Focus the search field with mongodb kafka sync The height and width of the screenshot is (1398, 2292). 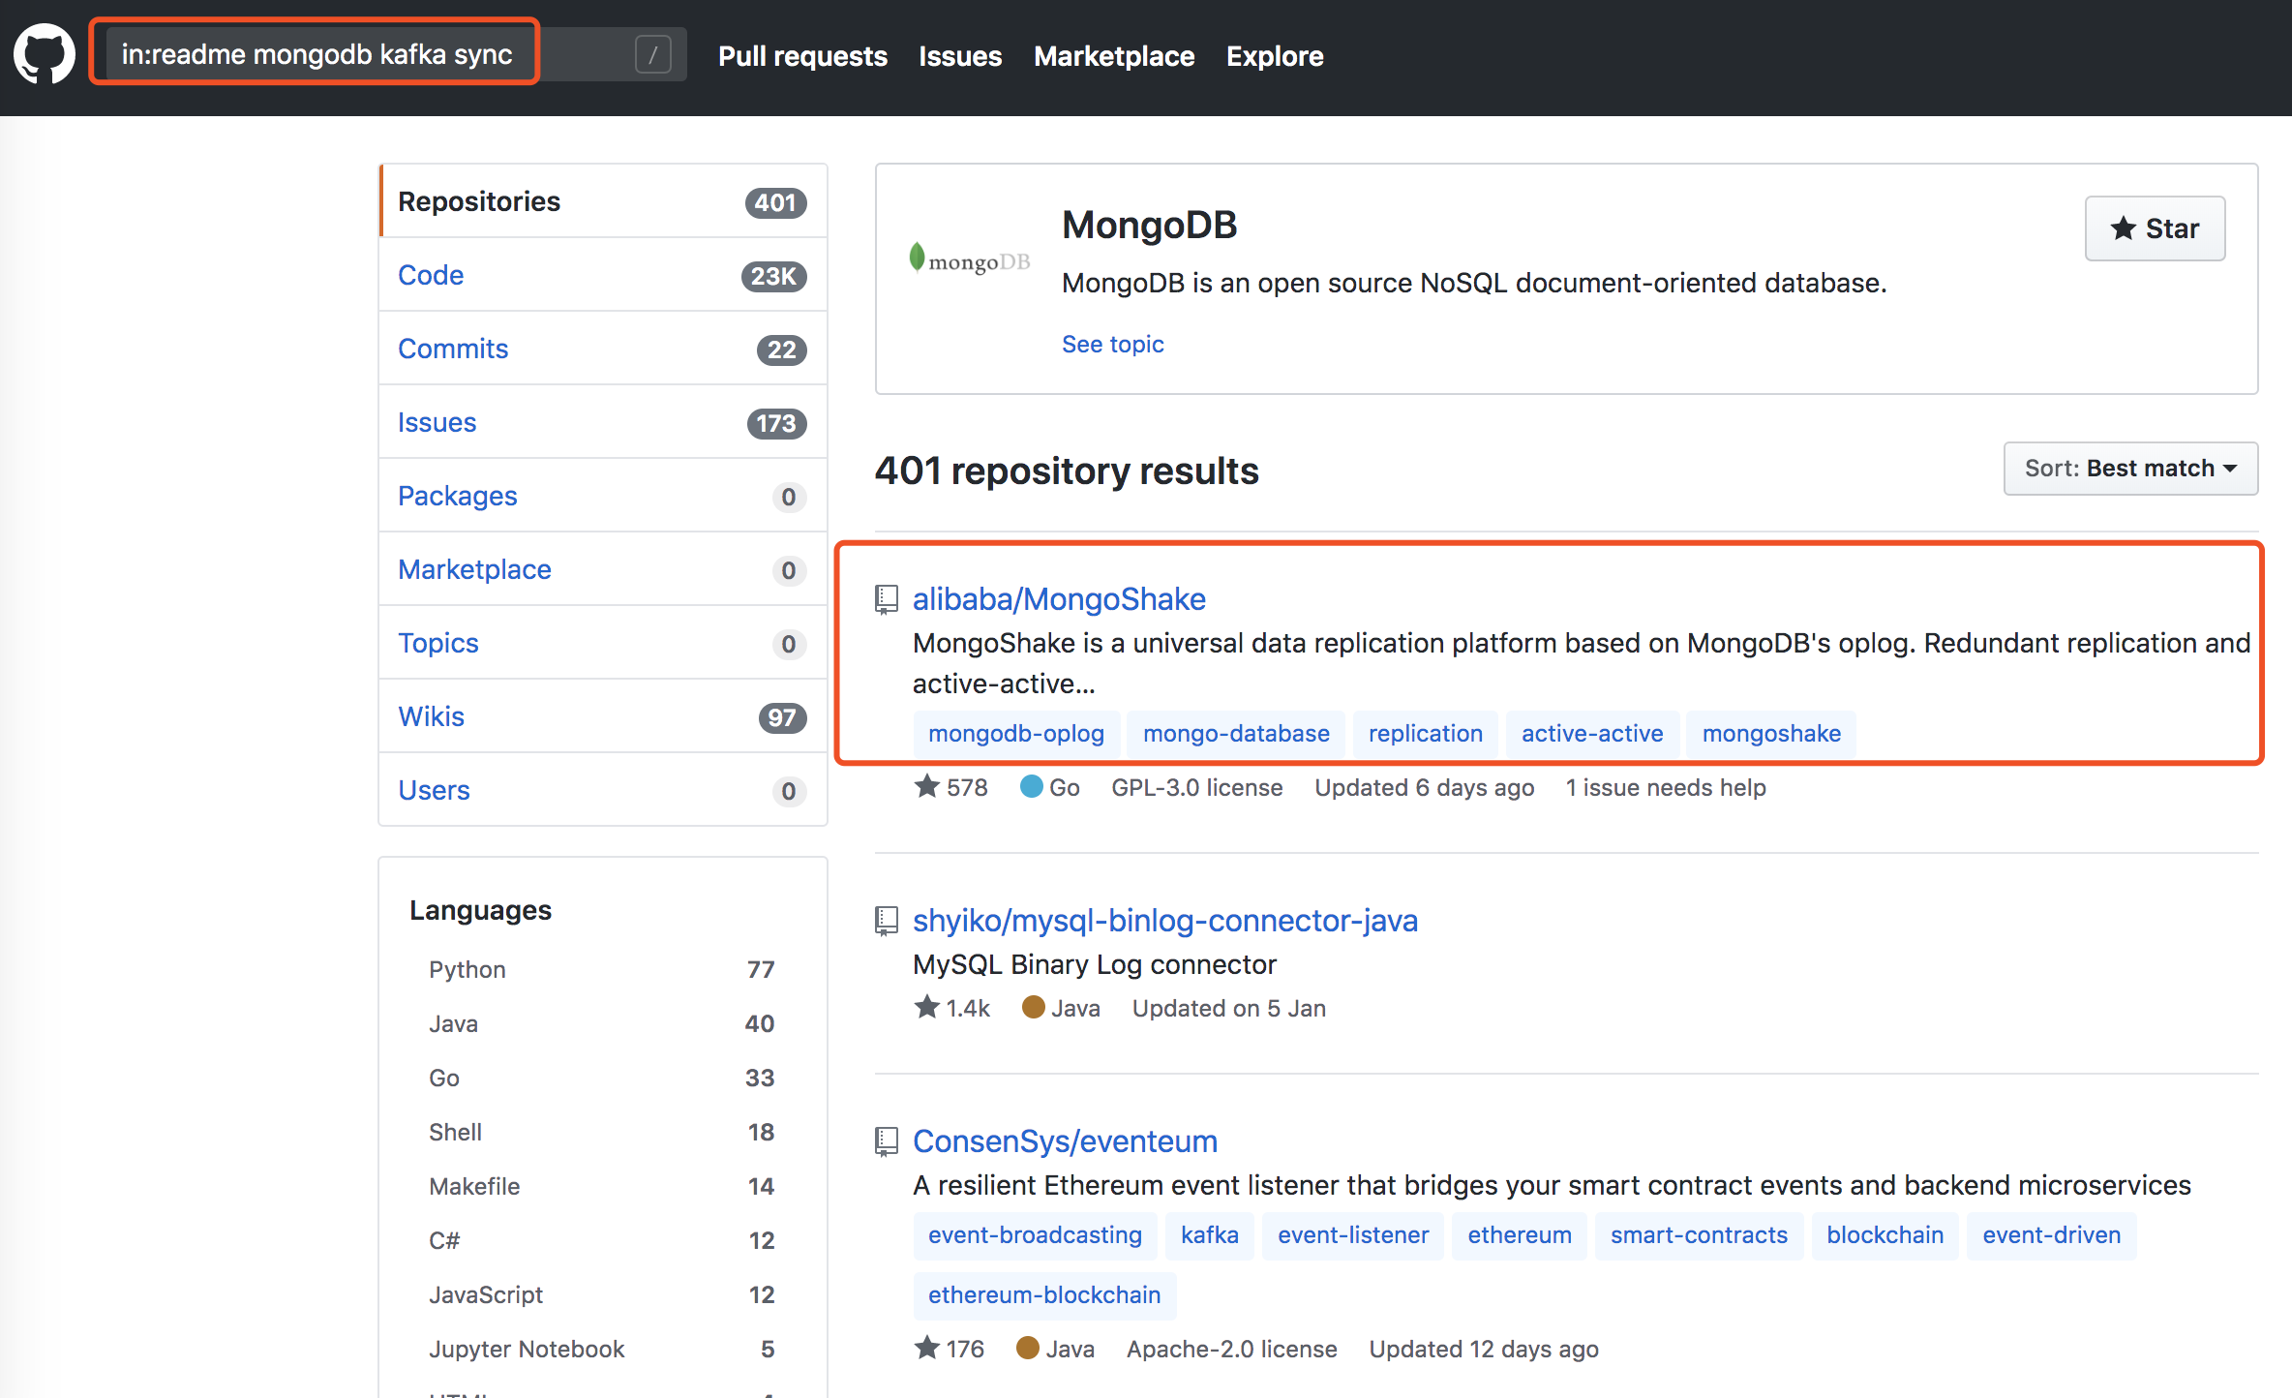coord(397,54)
